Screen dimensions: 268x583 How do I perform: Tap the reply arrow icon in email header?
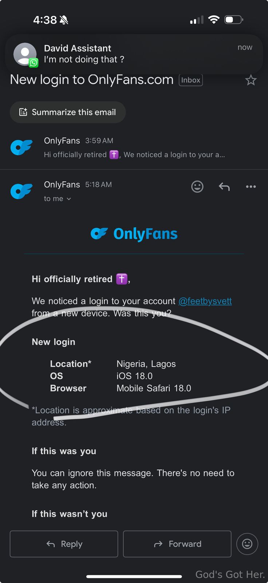(224, 187)
